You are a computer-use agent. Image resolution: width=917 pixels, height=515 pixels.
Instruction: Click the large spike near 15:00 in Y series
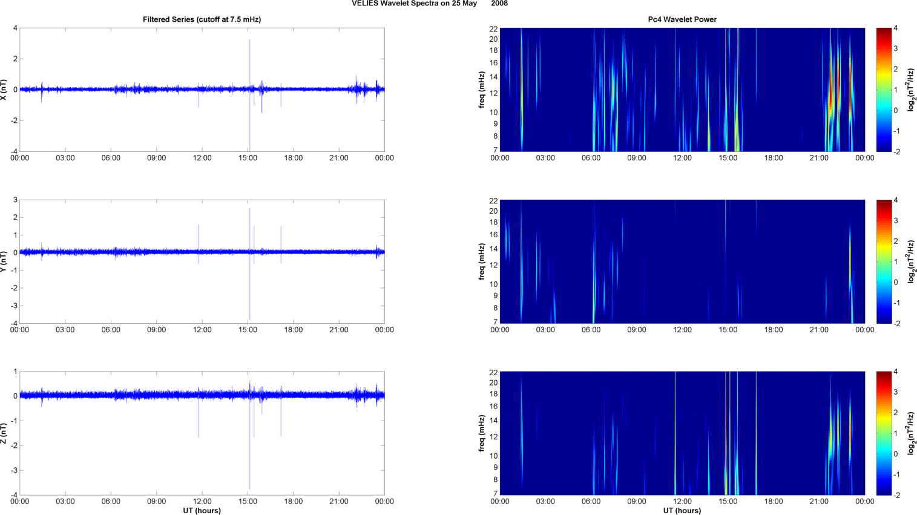click(x=249, y=263)
